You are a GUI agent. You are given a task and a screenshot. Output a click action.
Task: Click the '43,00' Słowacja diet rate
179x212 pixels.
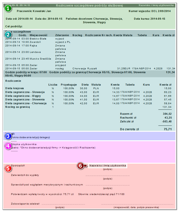click(84, 92)
